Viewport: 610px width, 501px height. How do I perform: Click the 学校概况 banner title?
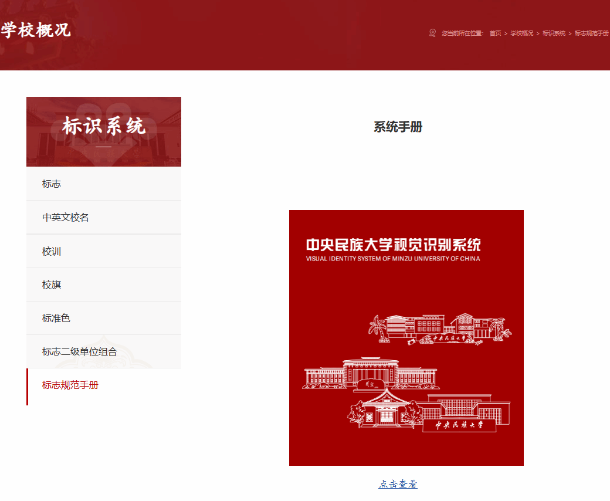[35, 29]
